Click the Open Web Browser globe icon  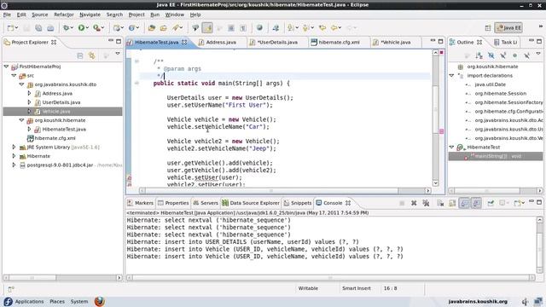pyautogui.click(x=259, y=28)
